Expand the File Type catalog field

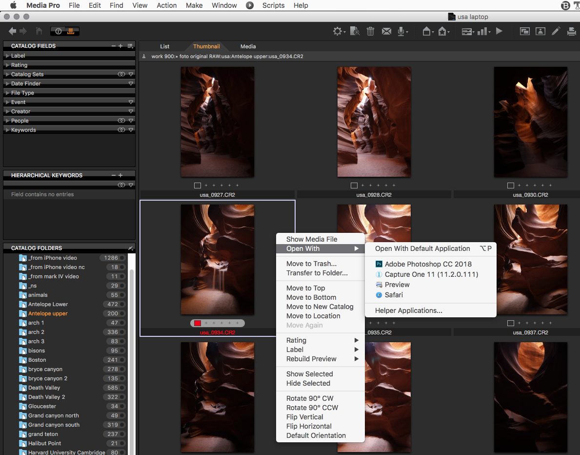coord(7,93)
